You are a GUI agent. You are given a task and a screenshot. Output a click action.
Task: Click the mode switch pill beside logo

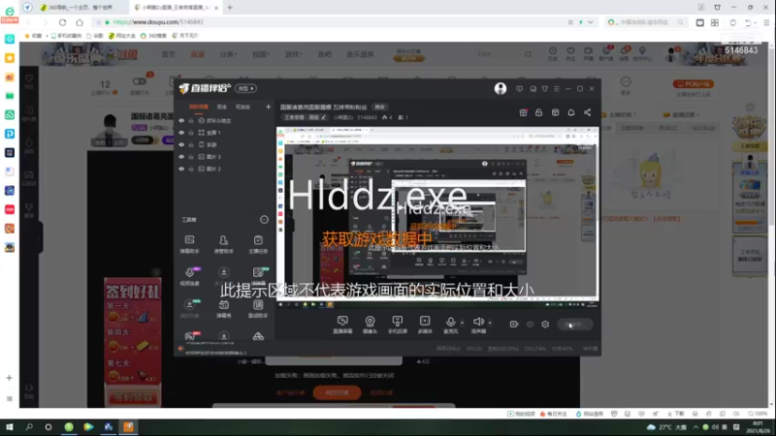(245, 88)
